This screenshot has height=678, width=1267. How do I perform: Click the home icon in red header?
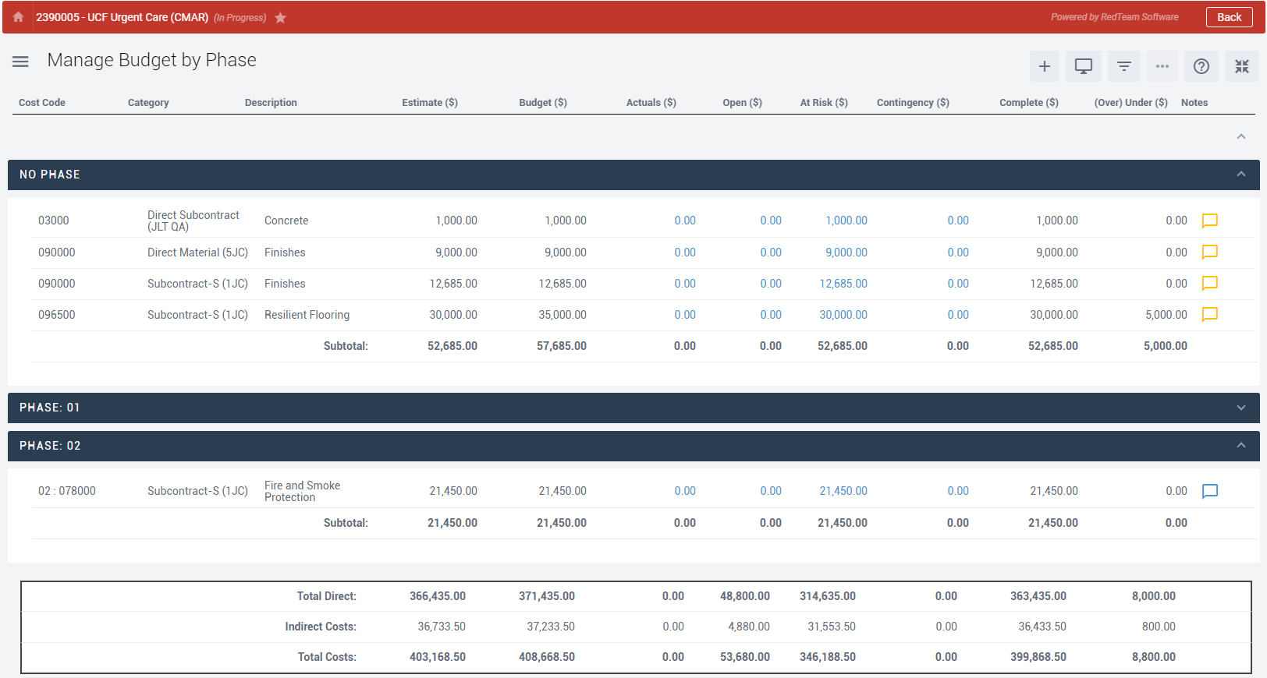[18, 17]
